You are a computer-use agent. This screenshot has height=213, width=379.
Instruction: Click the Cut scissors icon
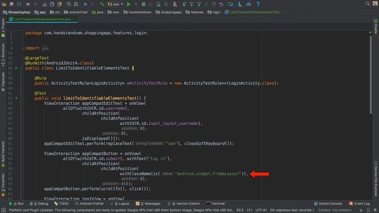coord(44,4)
